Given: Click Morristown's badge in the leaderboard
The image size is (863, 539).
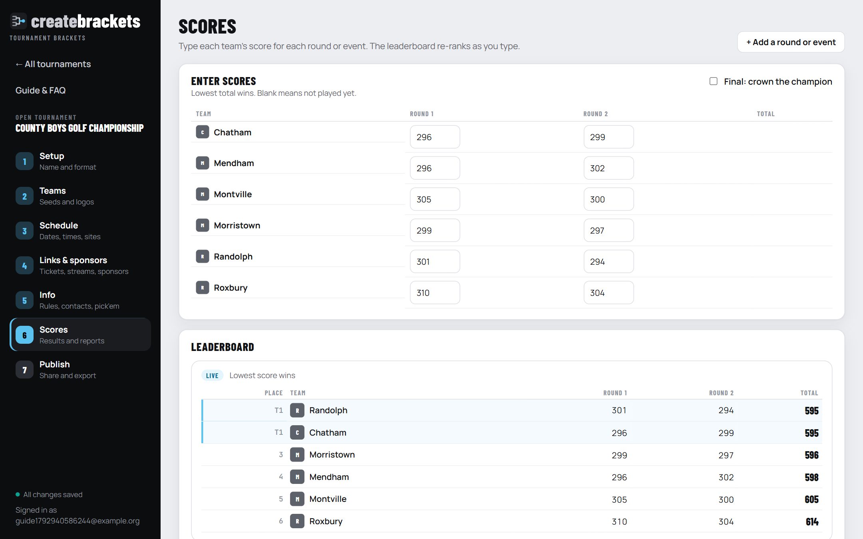Looking at the screenshot, I should [x=297, y=455].
